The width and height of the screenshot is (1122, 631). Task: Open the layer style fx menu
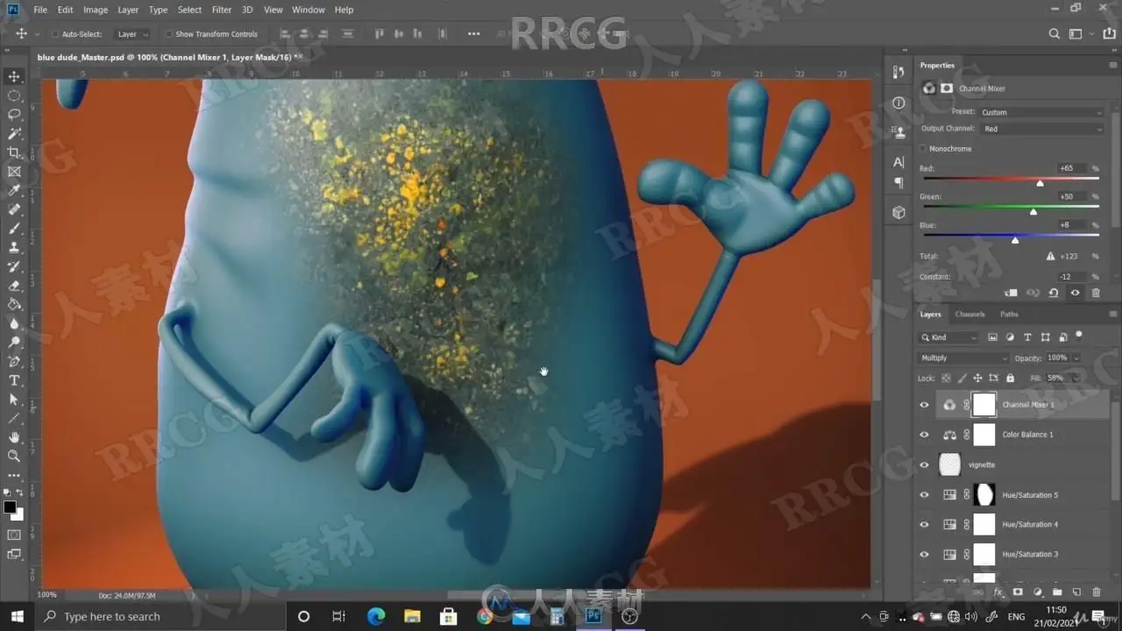point(998,592)
